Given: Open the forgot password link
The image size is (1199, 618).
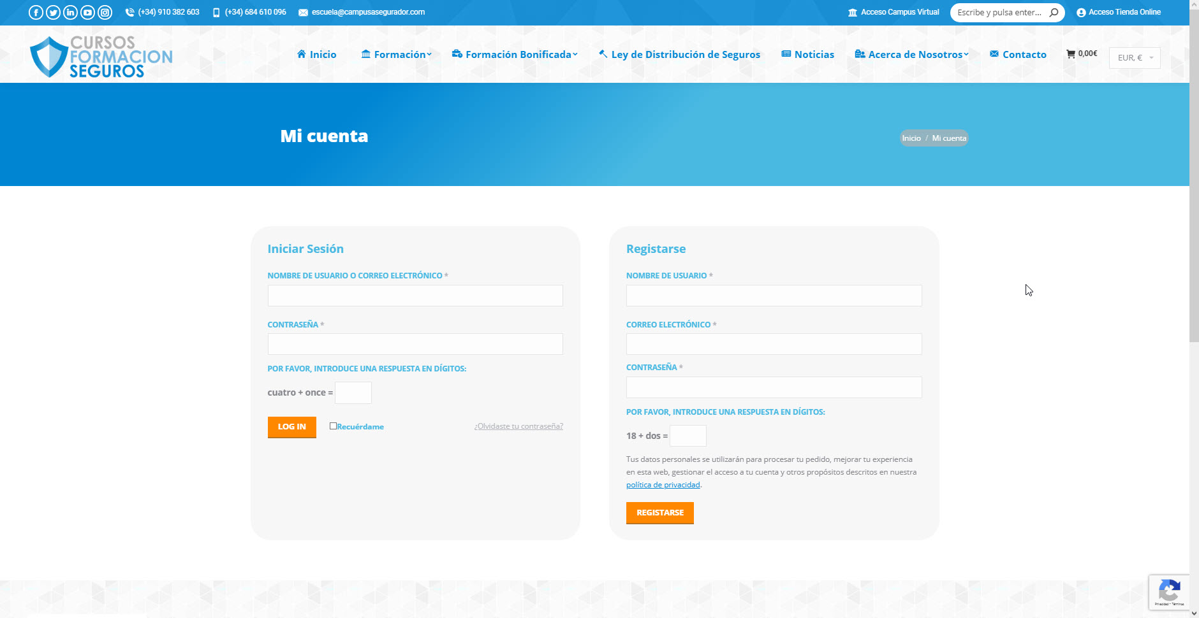Looking at the screenshot, I should click(519, 426).
